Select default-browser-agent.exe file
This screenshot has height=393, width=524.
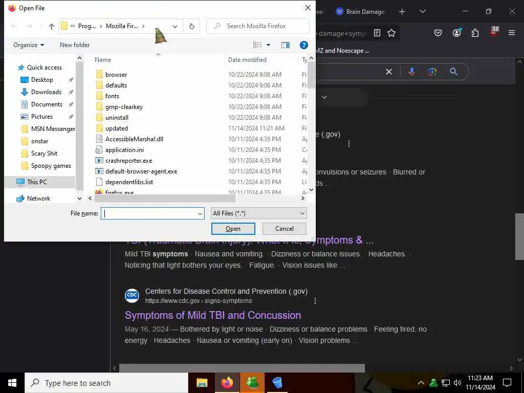pyautogui.click(x=141, y=171)
